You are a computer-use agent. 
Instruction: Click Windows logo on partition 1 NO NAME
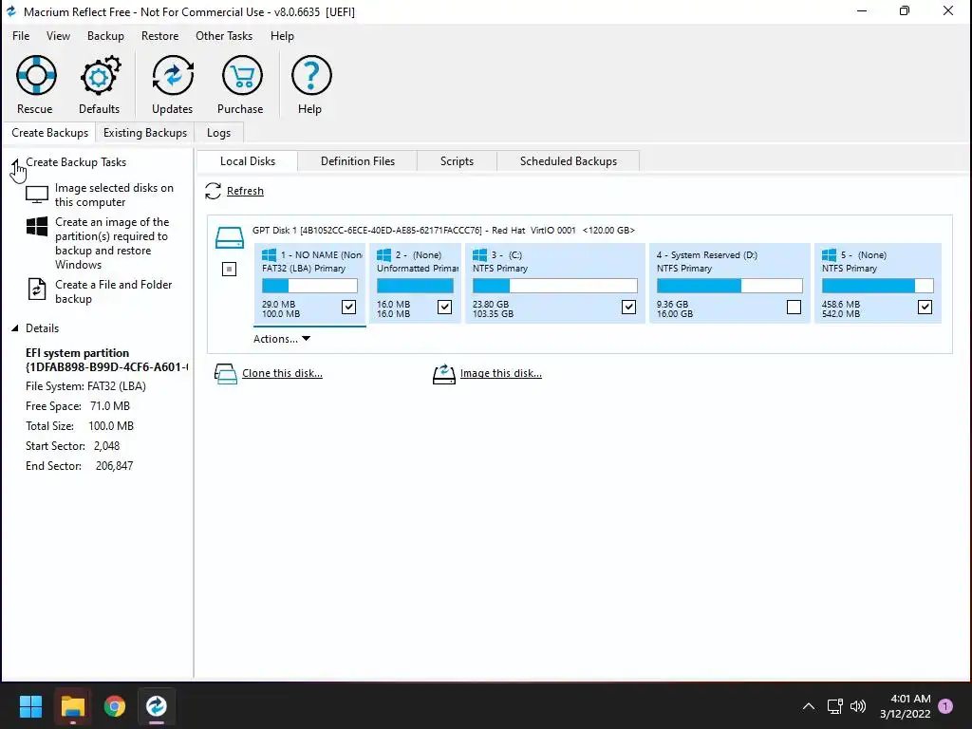pos(269,254)
